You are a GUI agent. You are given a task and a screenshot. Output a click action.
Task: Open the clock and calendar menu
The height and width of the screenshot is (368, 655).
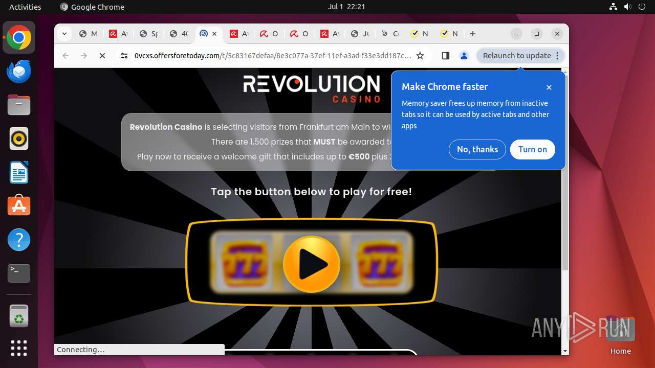[x=346, y=7]
